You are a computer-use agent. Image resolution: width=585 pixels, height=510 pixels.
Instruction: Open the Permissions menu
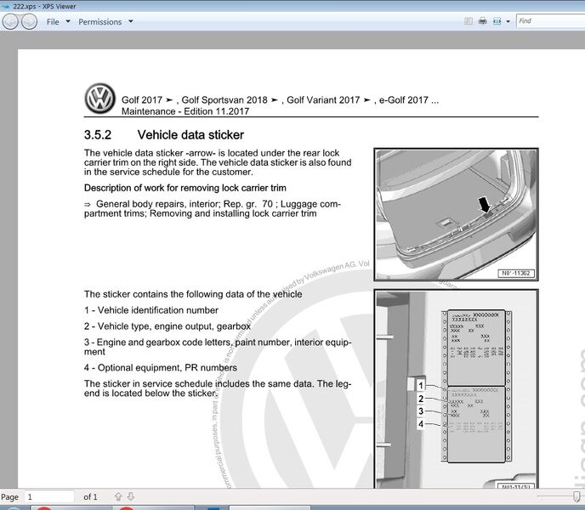click(x=105, y=22)
